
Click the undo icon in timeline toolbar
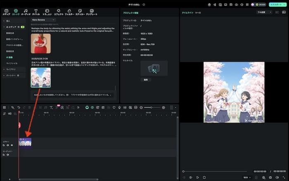pyautogui.click(x=19, y=108)
